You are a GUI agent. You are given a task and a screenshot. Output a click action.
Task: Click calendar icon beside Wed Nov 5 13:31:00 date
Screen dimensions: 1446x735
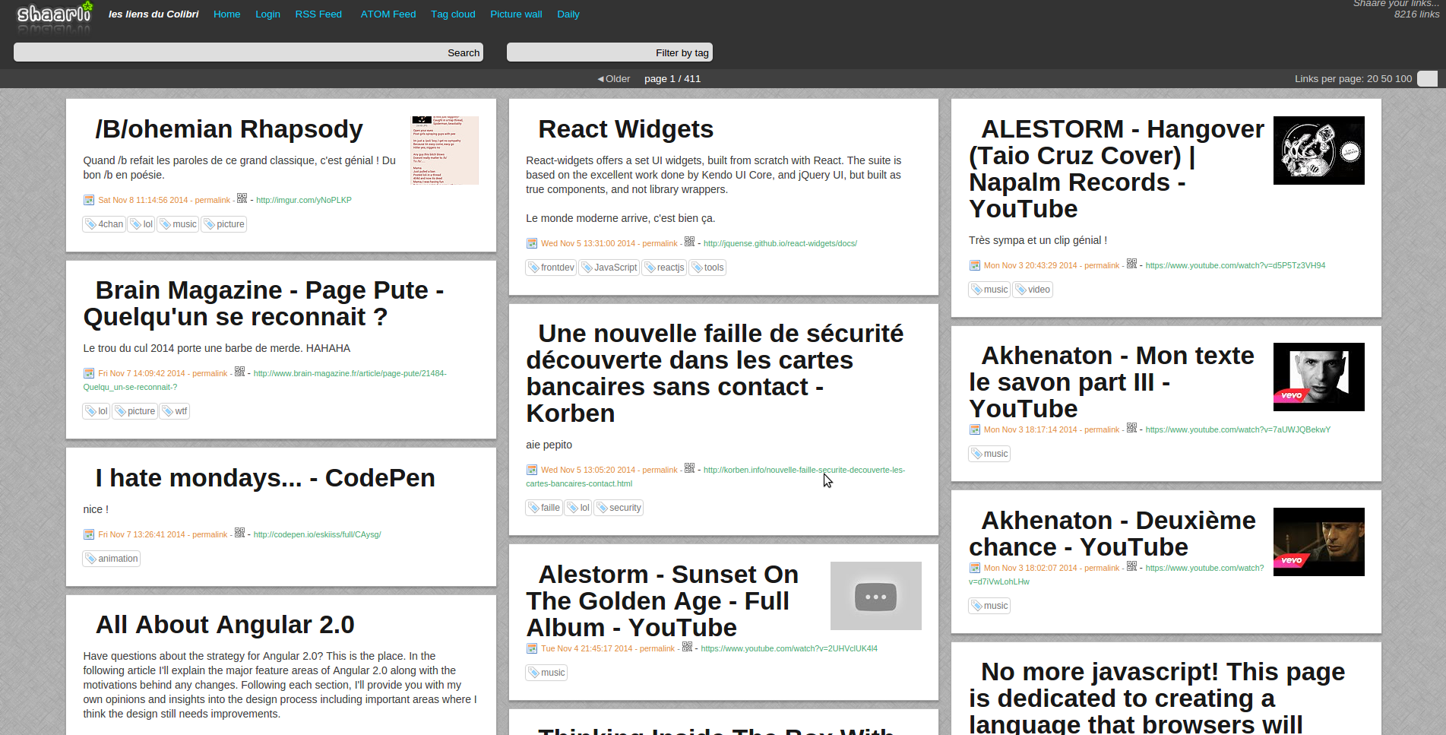click(x=532, y=243)
